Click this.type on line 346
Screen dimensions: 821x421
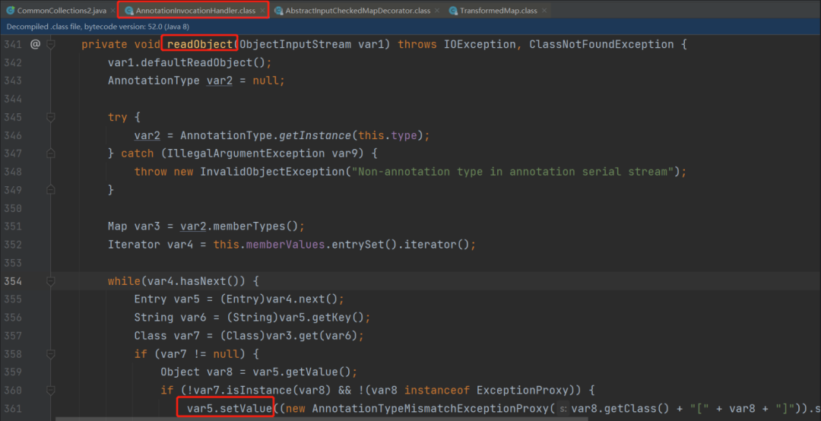[x=388, y=135]
